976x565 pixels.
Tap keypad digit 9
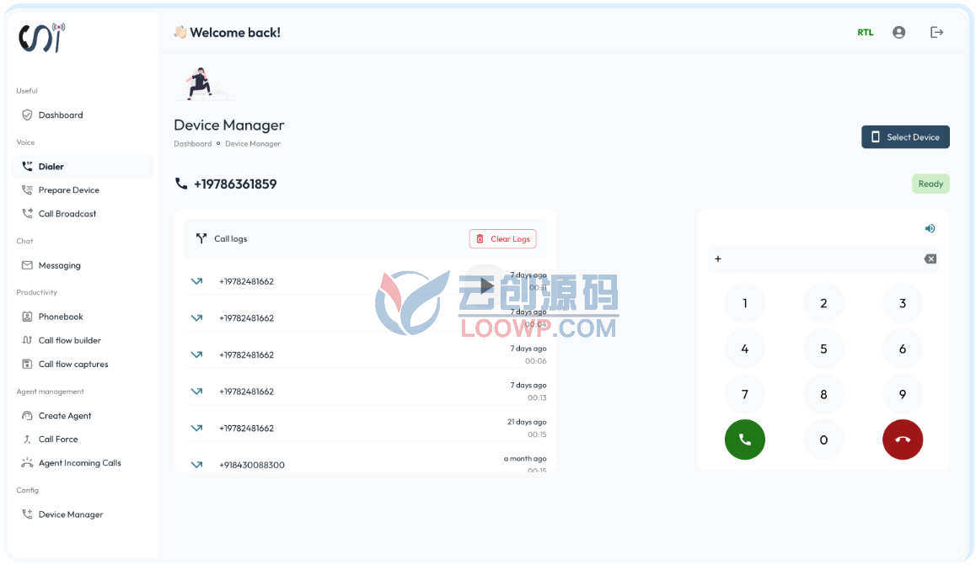click(903, 394)
